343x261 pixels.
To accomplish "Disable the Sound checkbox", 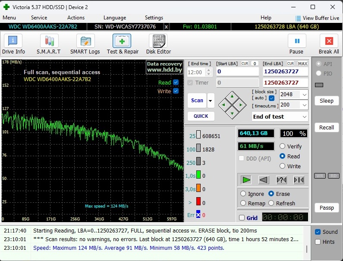I will (x=318, y=232).
